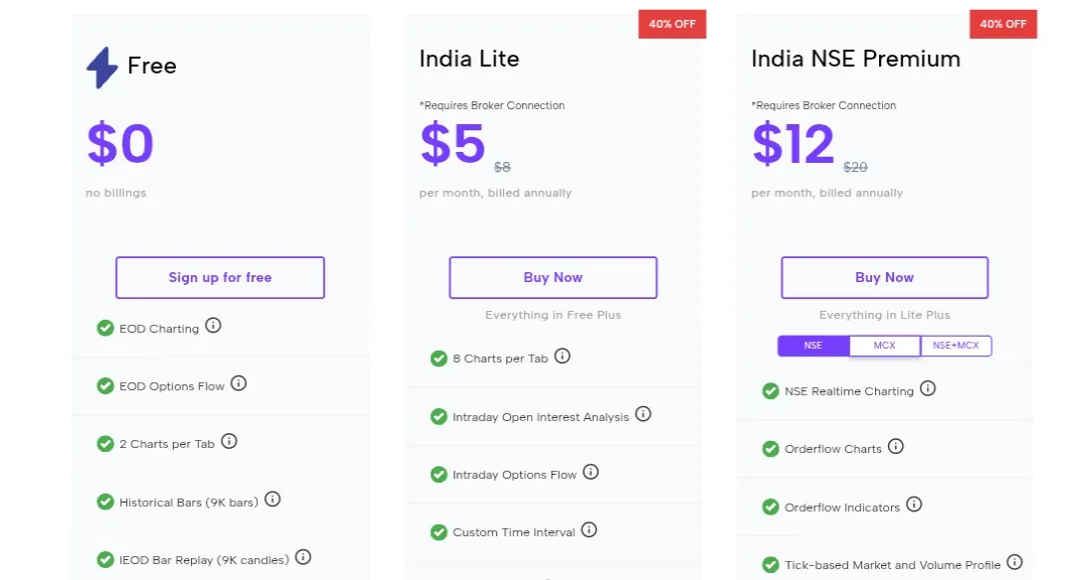Click the Free plan lightning bolt logo
Image resolution: width=1074 pixels, height=580 pixels.
coord(102,67)
